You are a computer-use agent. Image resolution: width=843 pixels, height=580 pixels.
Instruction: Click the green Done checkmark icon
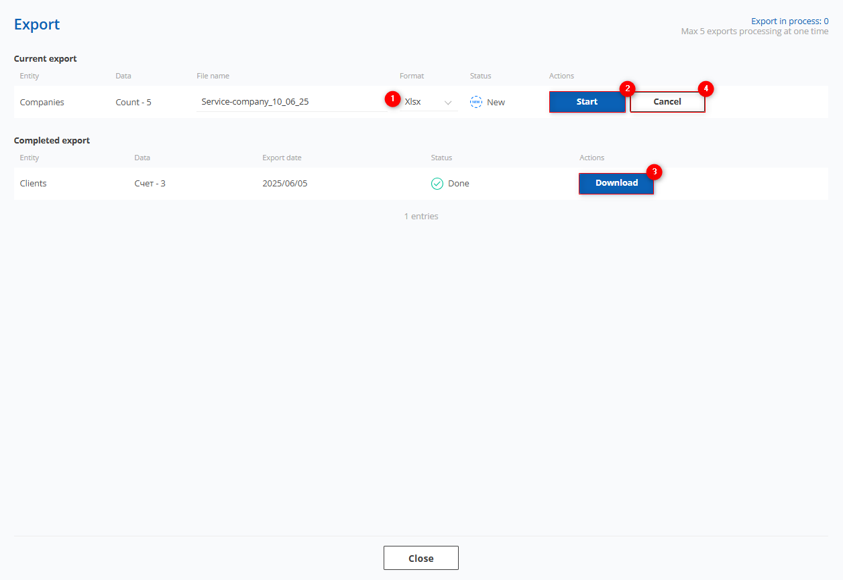pyautogui.click(x=437, y=183)
